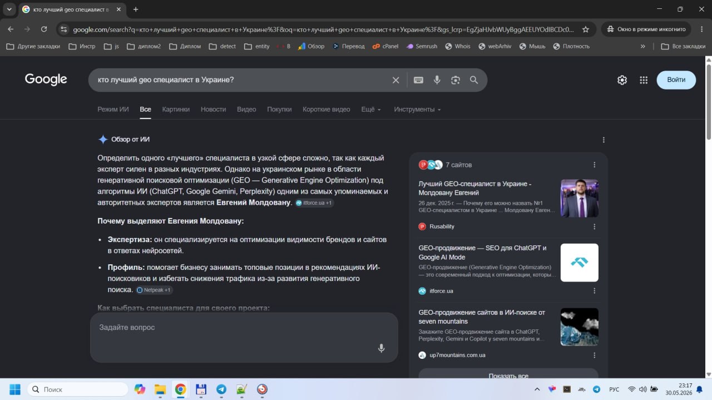Click microphone icon in Задайте вопрос box
Viewport: 712px width, 400px height.
click(381, 348)
